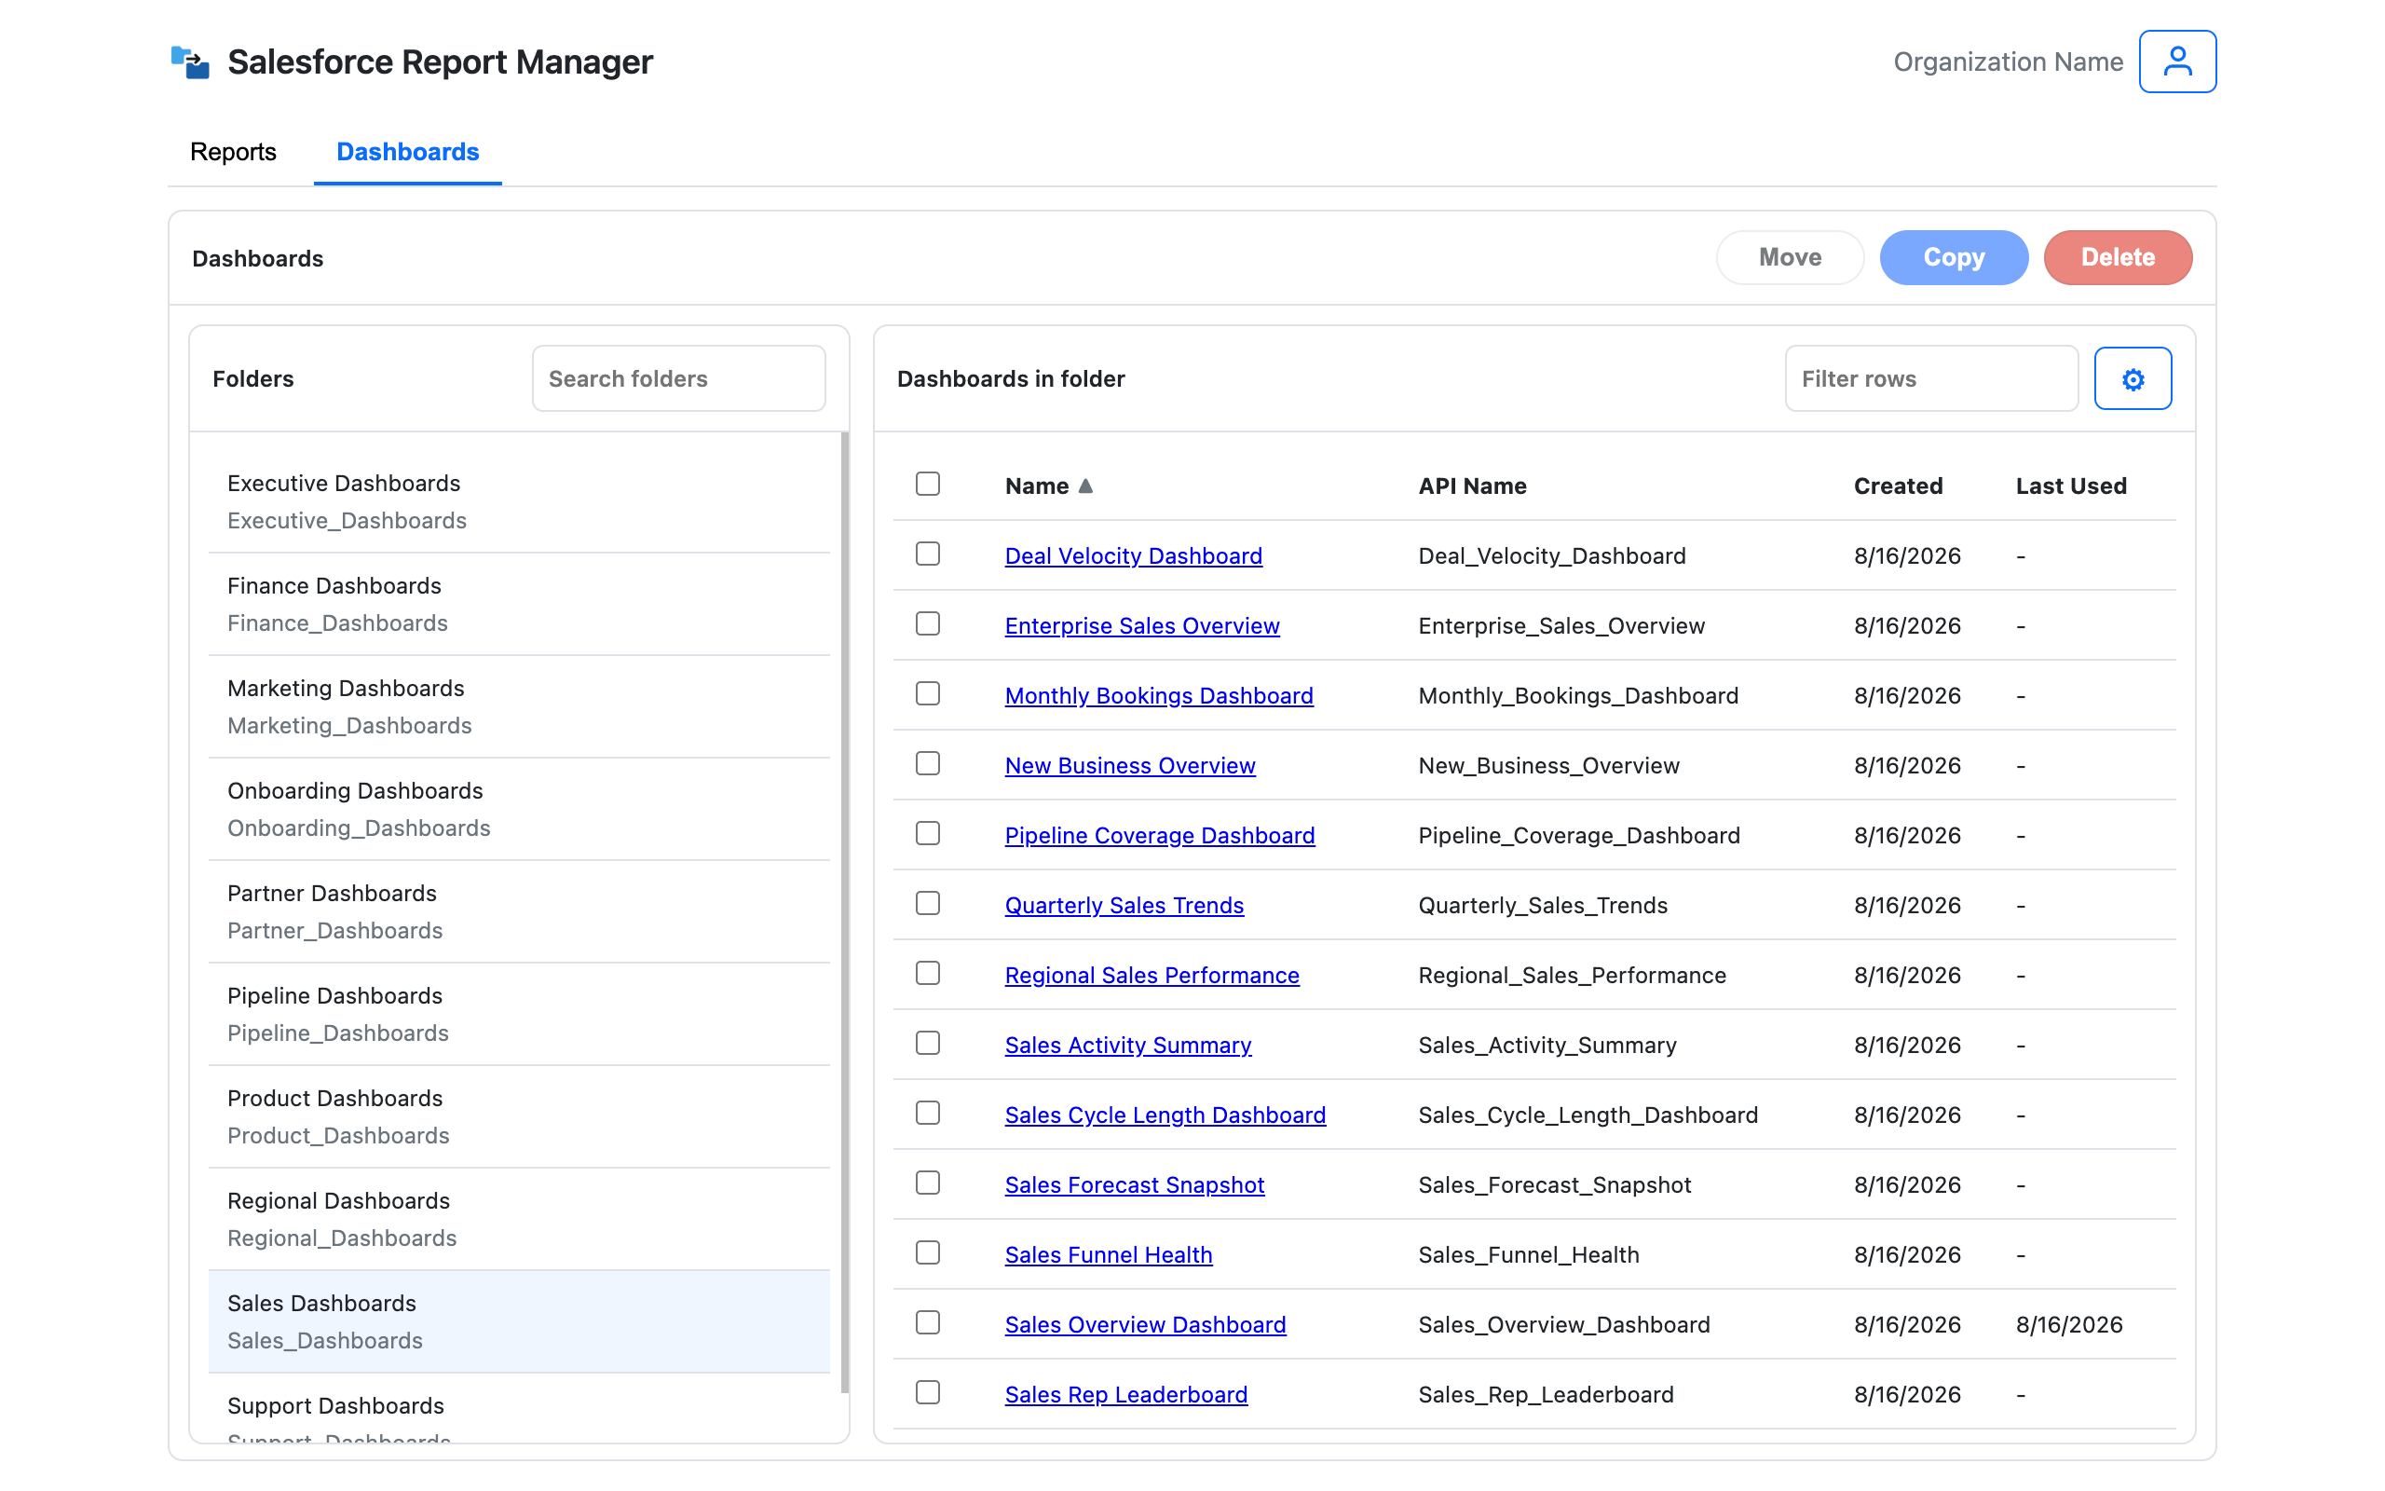Click the folders list scrollbar
The width and height of the screenshot is (2385, 1491).
pos(845,912)
